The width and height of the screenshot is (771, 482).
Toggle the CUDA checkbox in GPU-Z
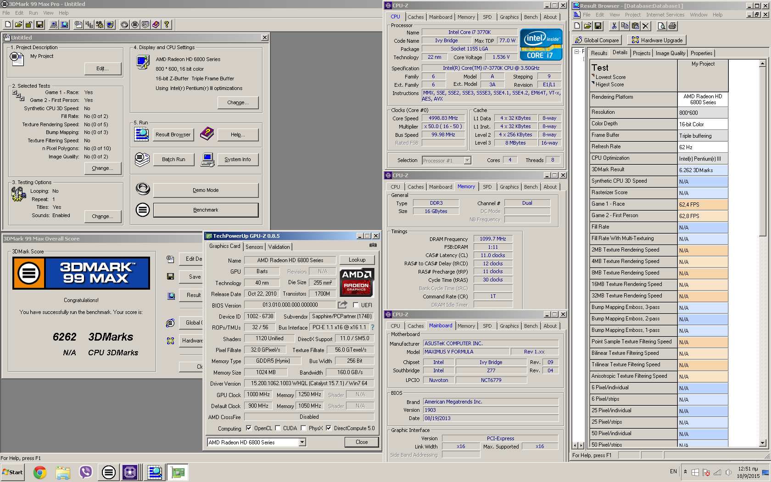pos(278,428)
